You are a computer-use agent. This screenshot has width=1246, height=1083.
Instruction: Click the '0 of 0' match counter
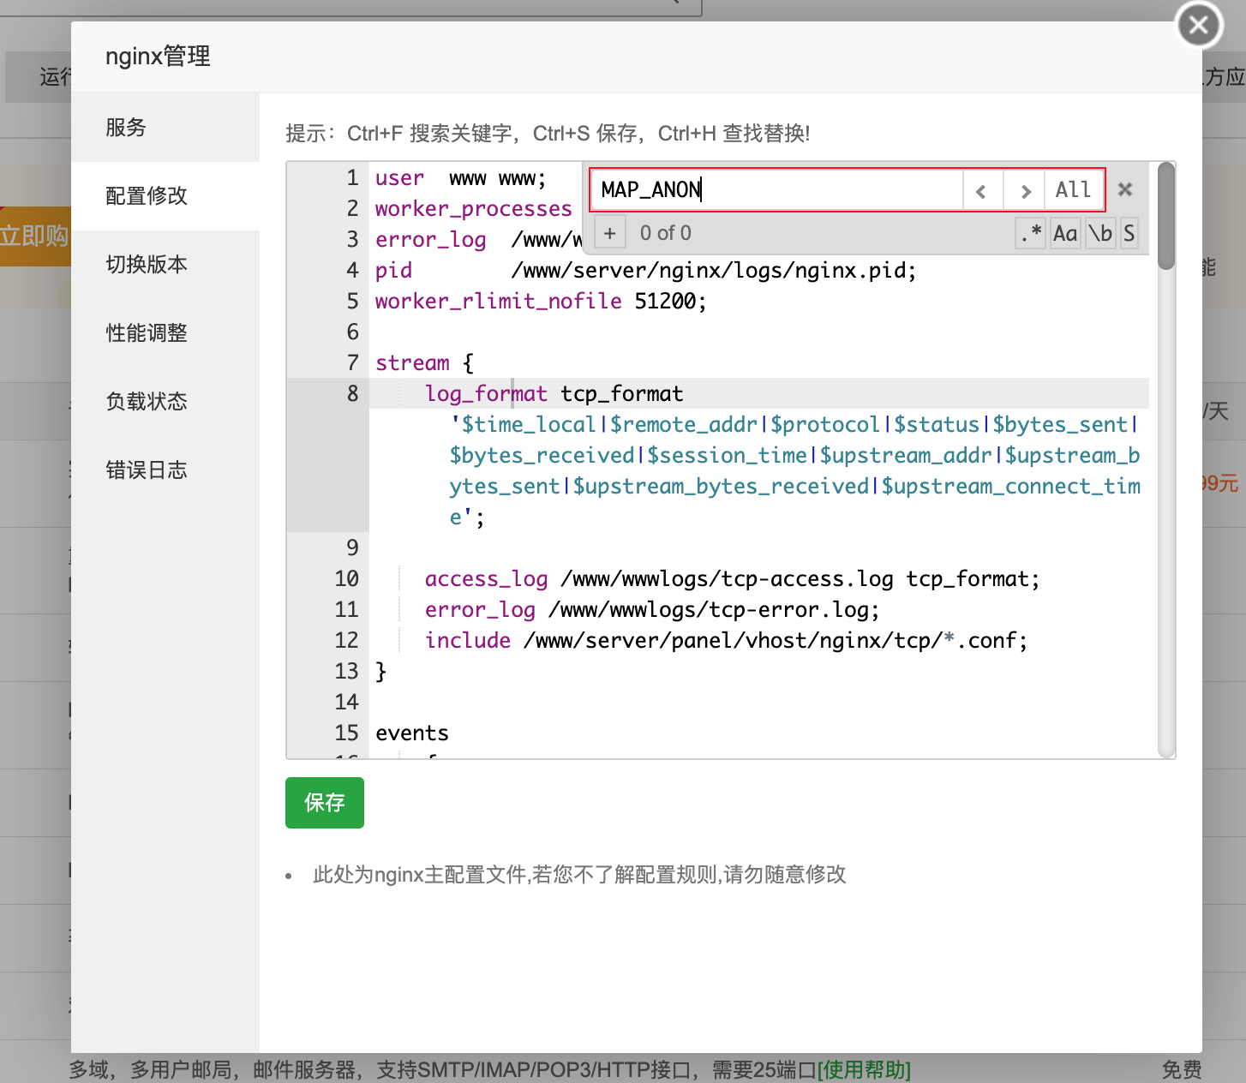pyautogui.click(x=666, y=233)
